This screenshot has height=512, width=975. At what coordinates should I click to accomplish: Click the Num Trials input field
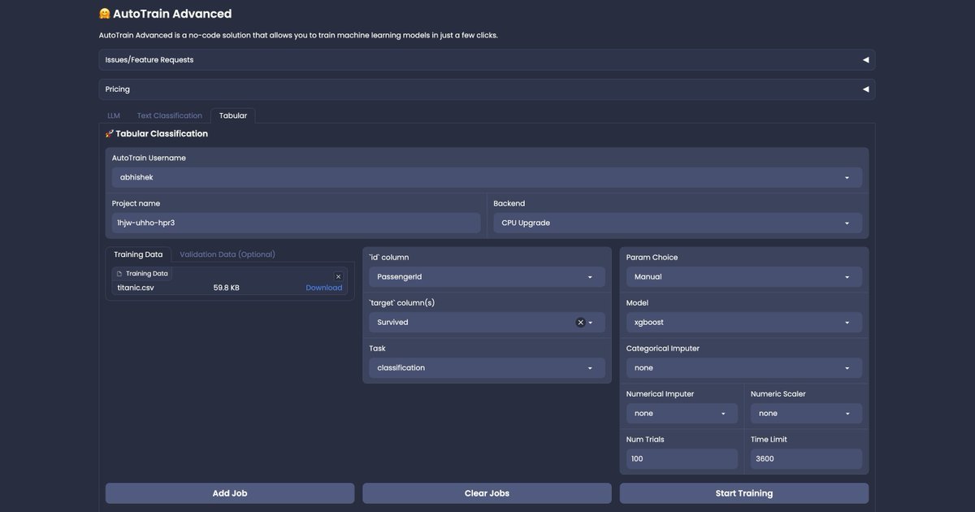682,459
